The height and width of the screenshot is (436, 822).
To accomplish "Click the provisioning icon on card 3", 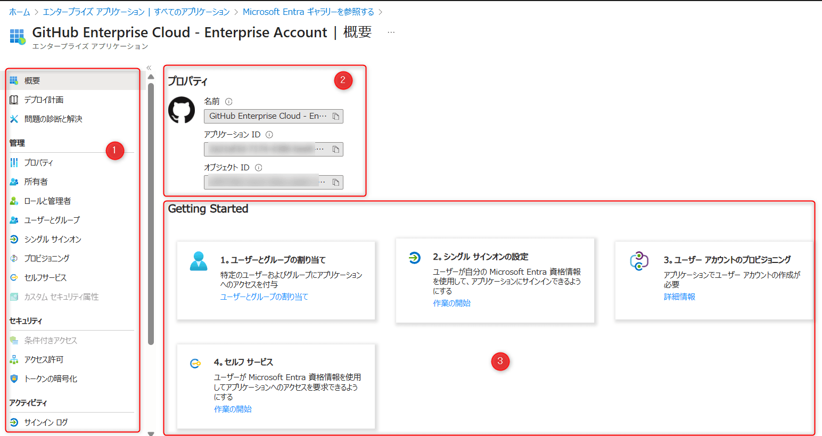I will 639,261.
